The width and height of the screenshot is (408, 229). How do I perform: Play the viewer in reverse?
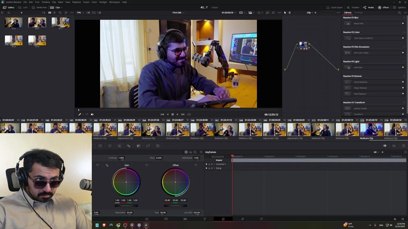[167, 114]
